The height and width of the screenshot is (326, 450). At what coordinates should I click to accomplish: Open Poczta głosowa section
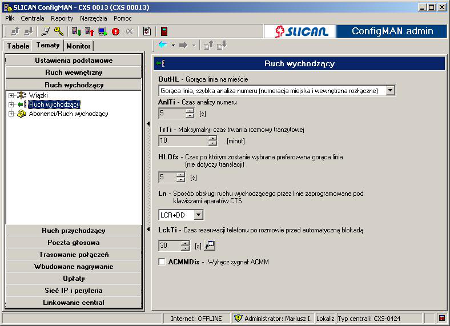pyautogui.click(x=74, y=243)
